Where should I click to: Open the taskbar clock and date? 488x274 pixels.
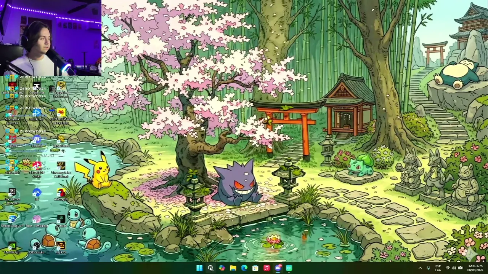click(475, 268)
